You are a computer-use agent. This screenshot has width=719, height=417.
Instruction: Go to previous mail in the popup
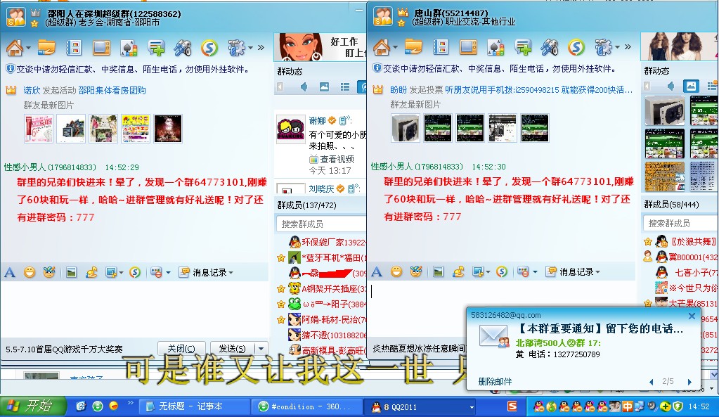(651, 382)
